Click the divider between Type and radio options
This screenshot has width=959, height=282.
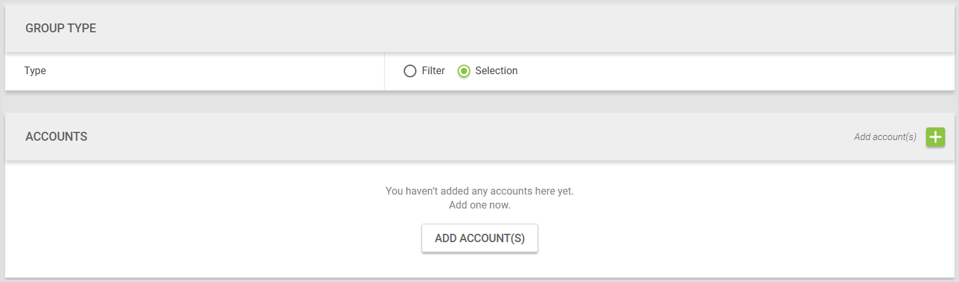tap(384, 71)
